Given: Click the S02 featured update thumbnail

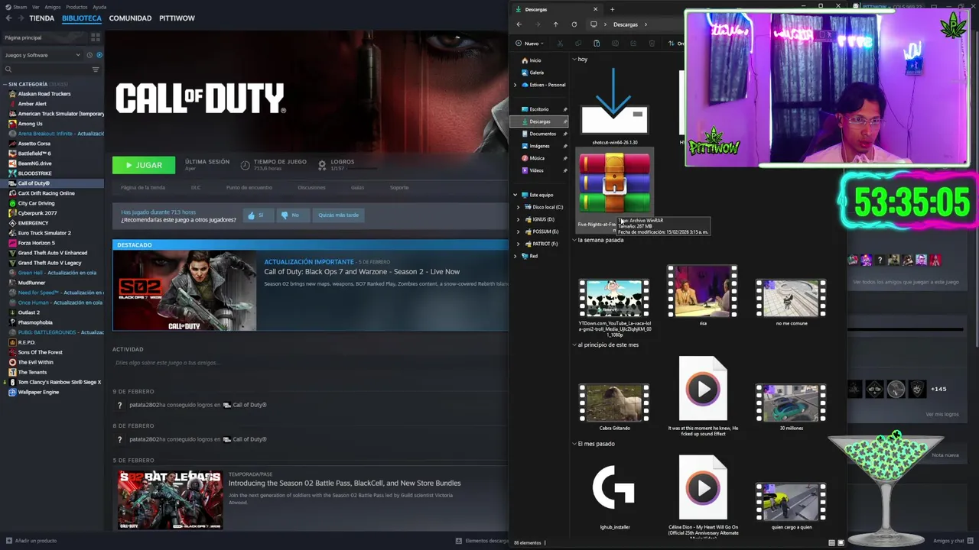Looking at the screenshot, I should pyautogui.click(x=184, y=290).
